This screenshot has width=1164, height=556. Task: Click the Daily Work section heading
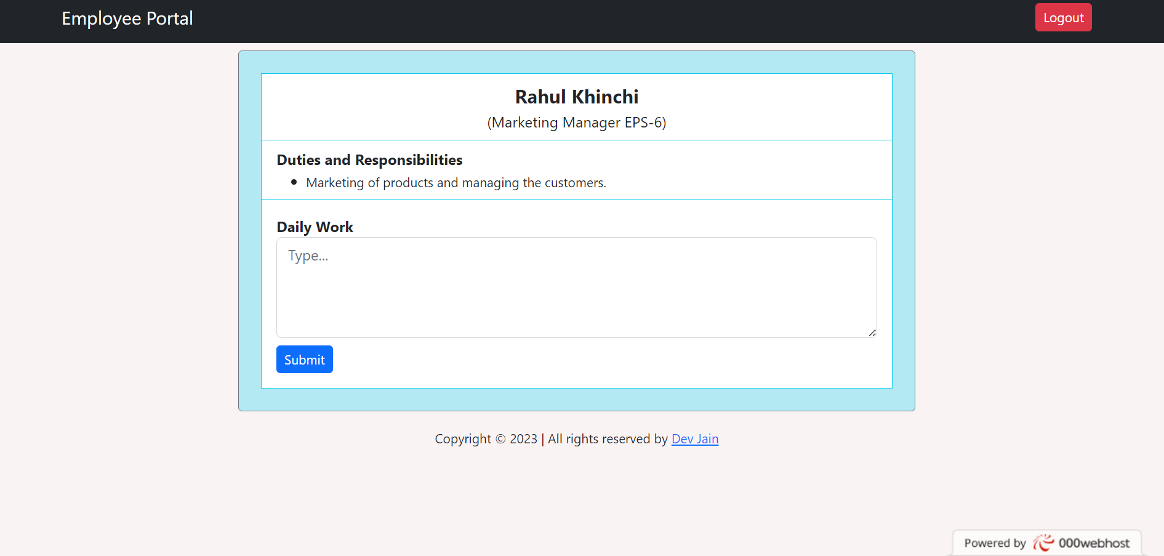click(315, 227)
